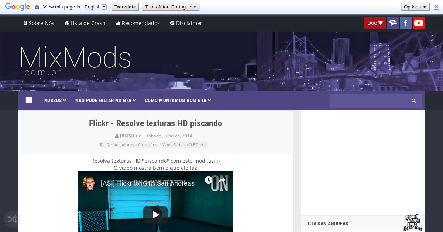Open the Recomendados link
443x232 pixels.
[138, 23]
